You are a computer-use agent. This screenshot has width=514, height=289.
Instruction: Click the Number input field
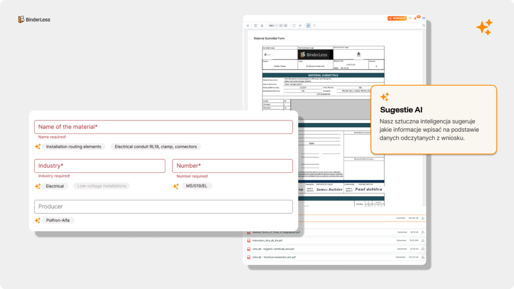pos(232,166)
